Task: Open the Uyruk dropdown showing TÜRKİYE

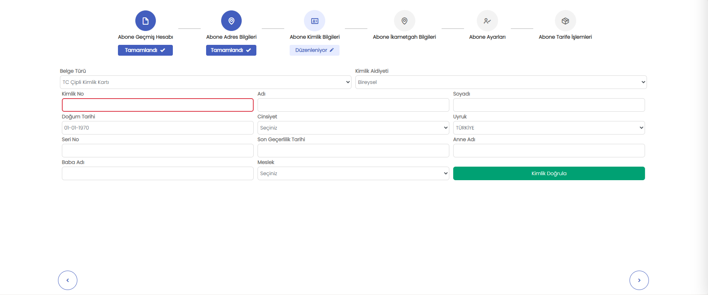Action: point(549,128)
